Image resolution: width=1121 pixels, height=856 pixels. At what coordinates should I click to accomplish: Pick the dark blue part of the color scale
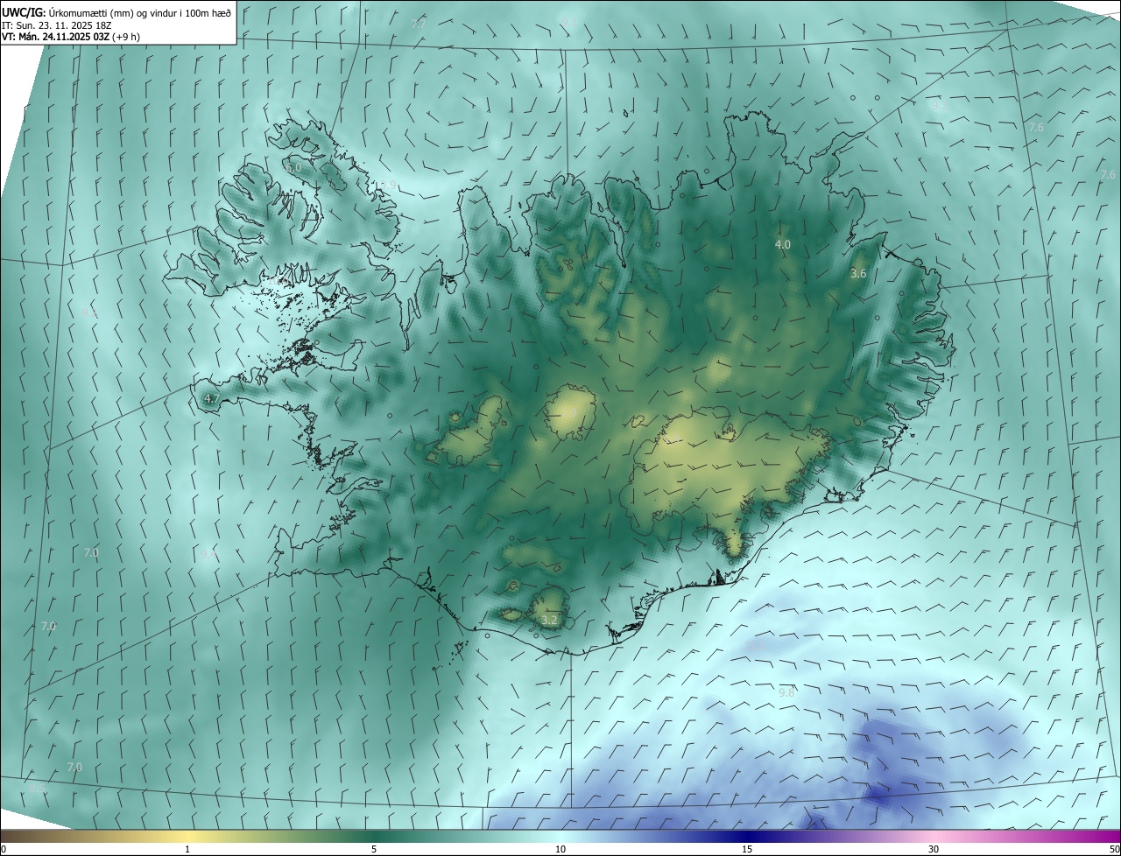(747, 837)
